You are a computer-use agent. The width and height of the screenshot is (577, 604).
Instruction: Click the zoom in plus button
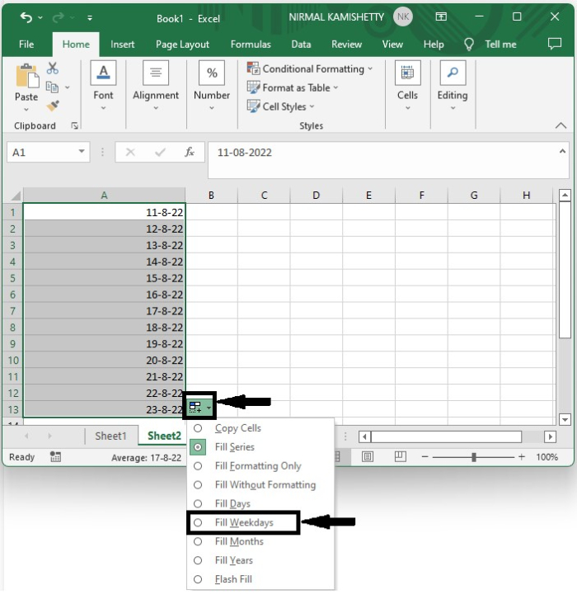pos(522,457)
